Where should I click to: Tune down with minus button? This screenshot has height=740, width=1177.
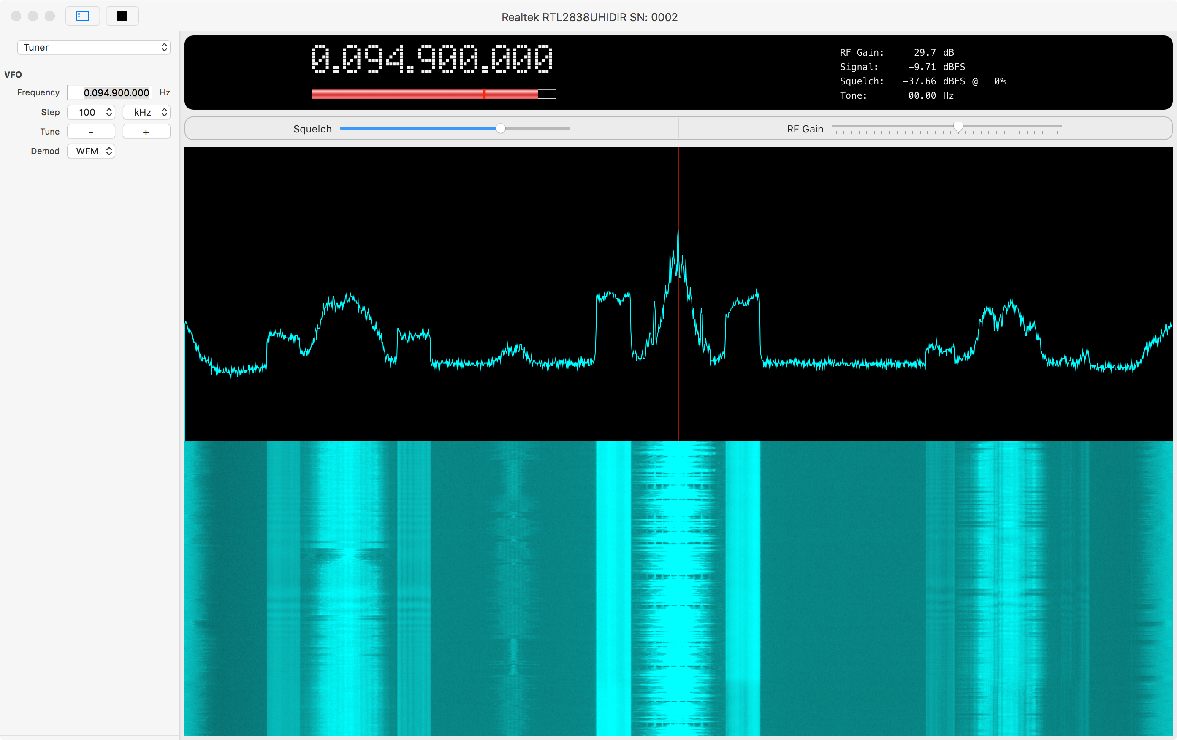point(91,132)
